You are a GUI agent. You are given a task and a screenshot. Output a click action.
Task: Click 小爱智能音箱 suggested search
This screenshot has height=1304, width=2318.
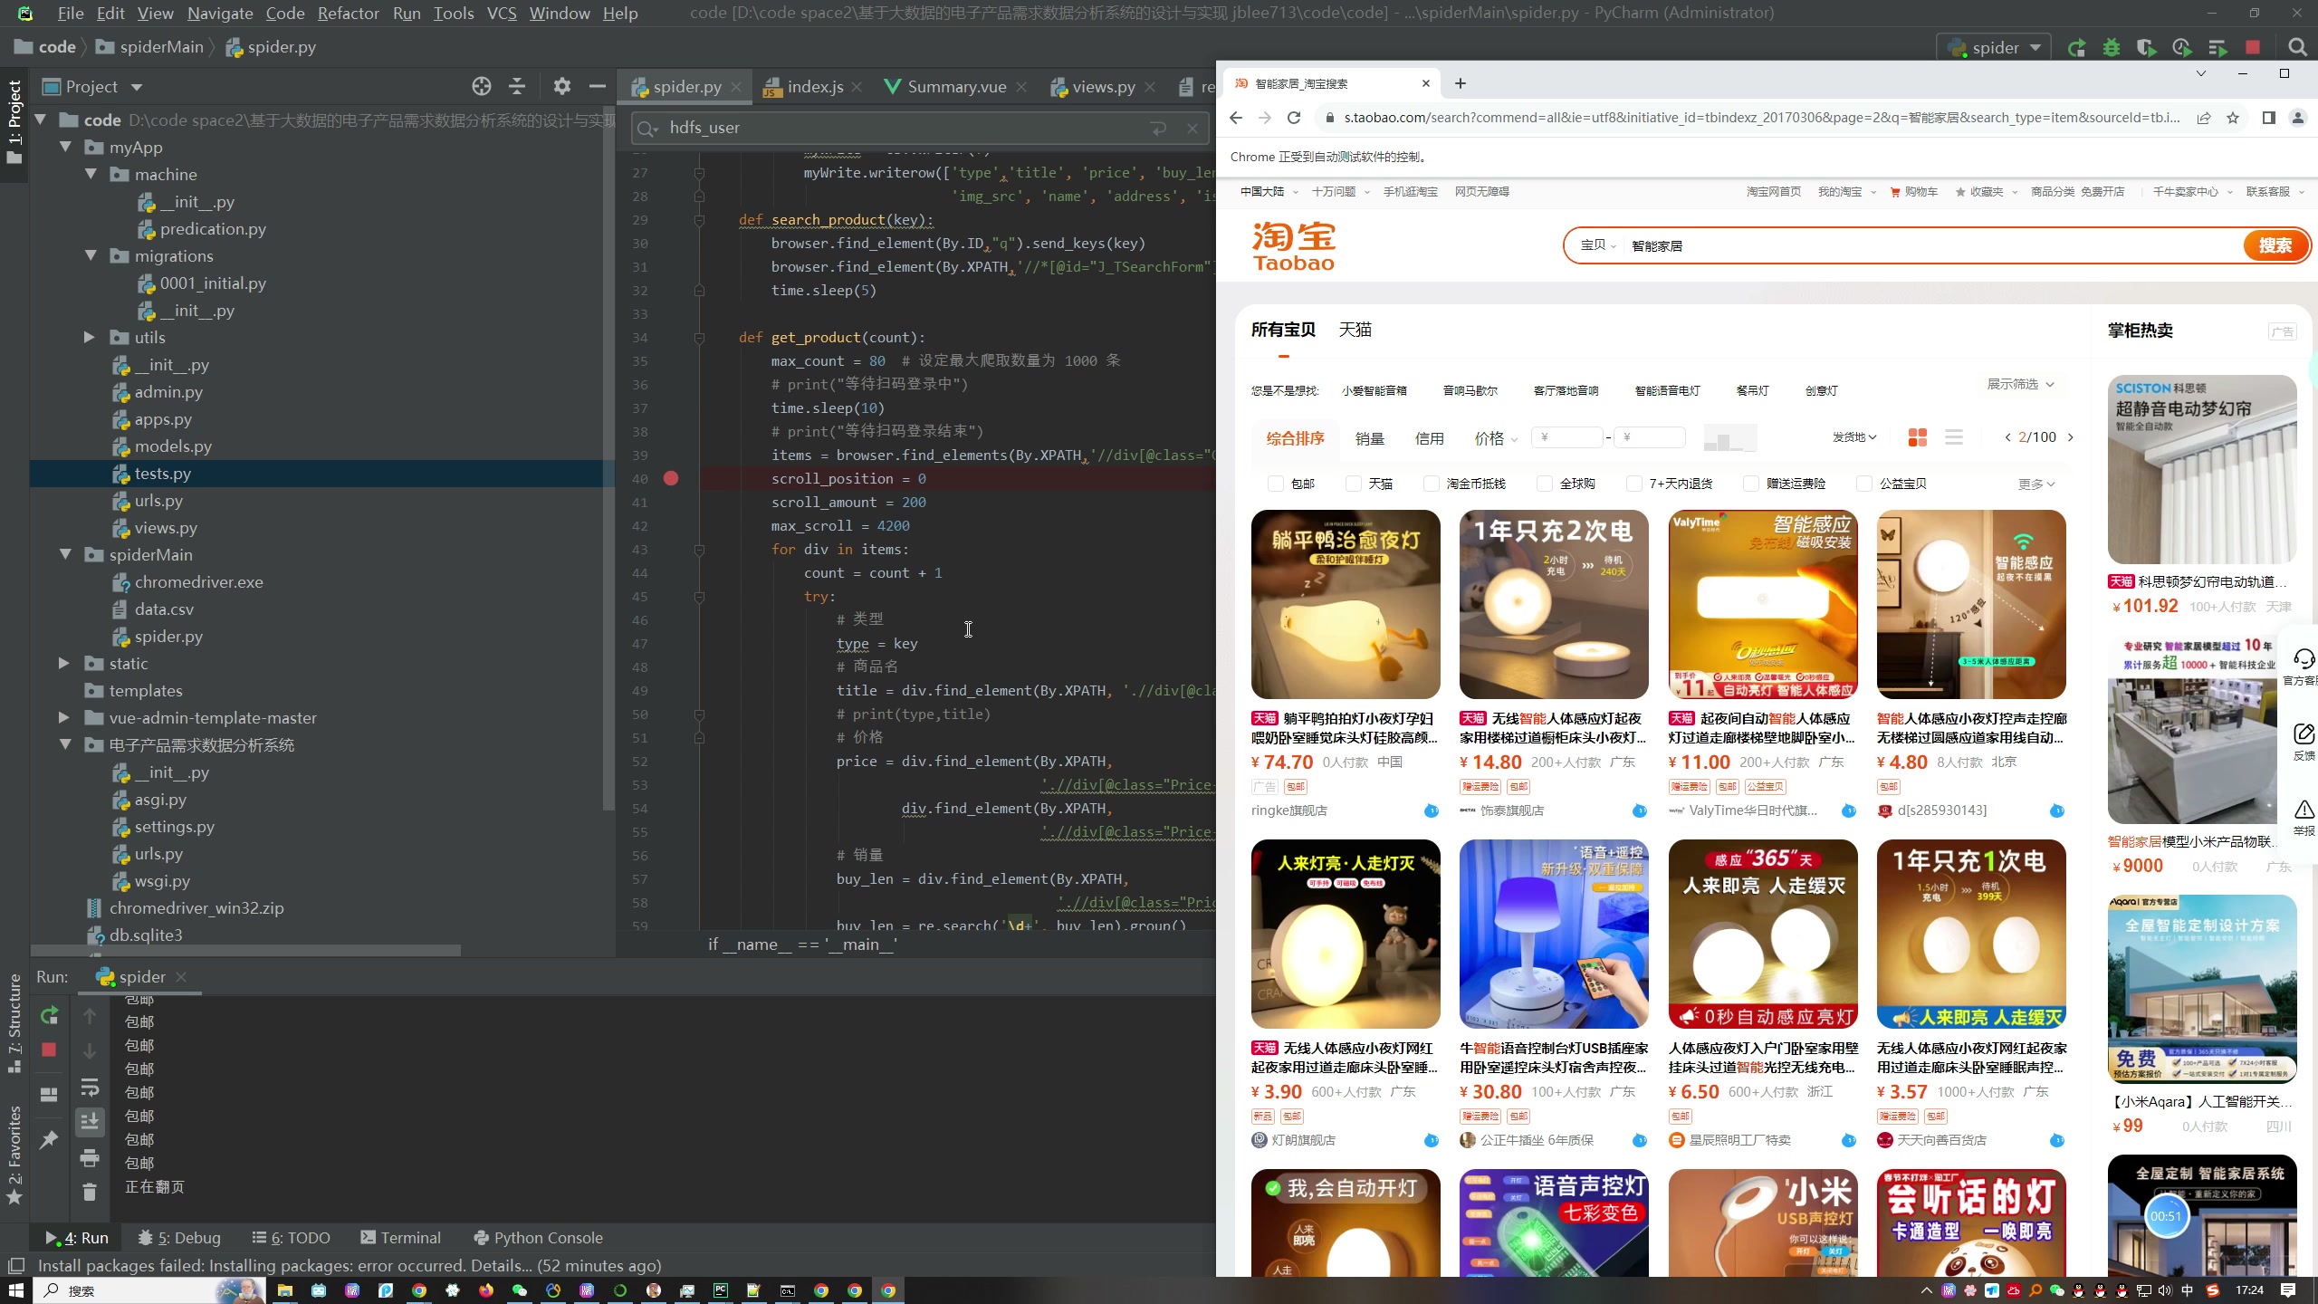point(1375,391)
